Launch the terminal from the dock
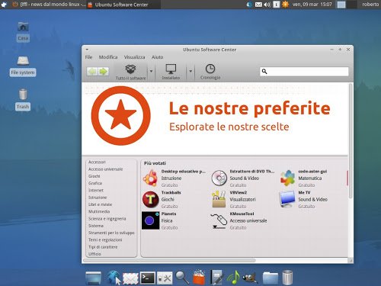Image resolution: width=381 pixels, height=286 pixels. pyautogui.click(x=148, y=278)
